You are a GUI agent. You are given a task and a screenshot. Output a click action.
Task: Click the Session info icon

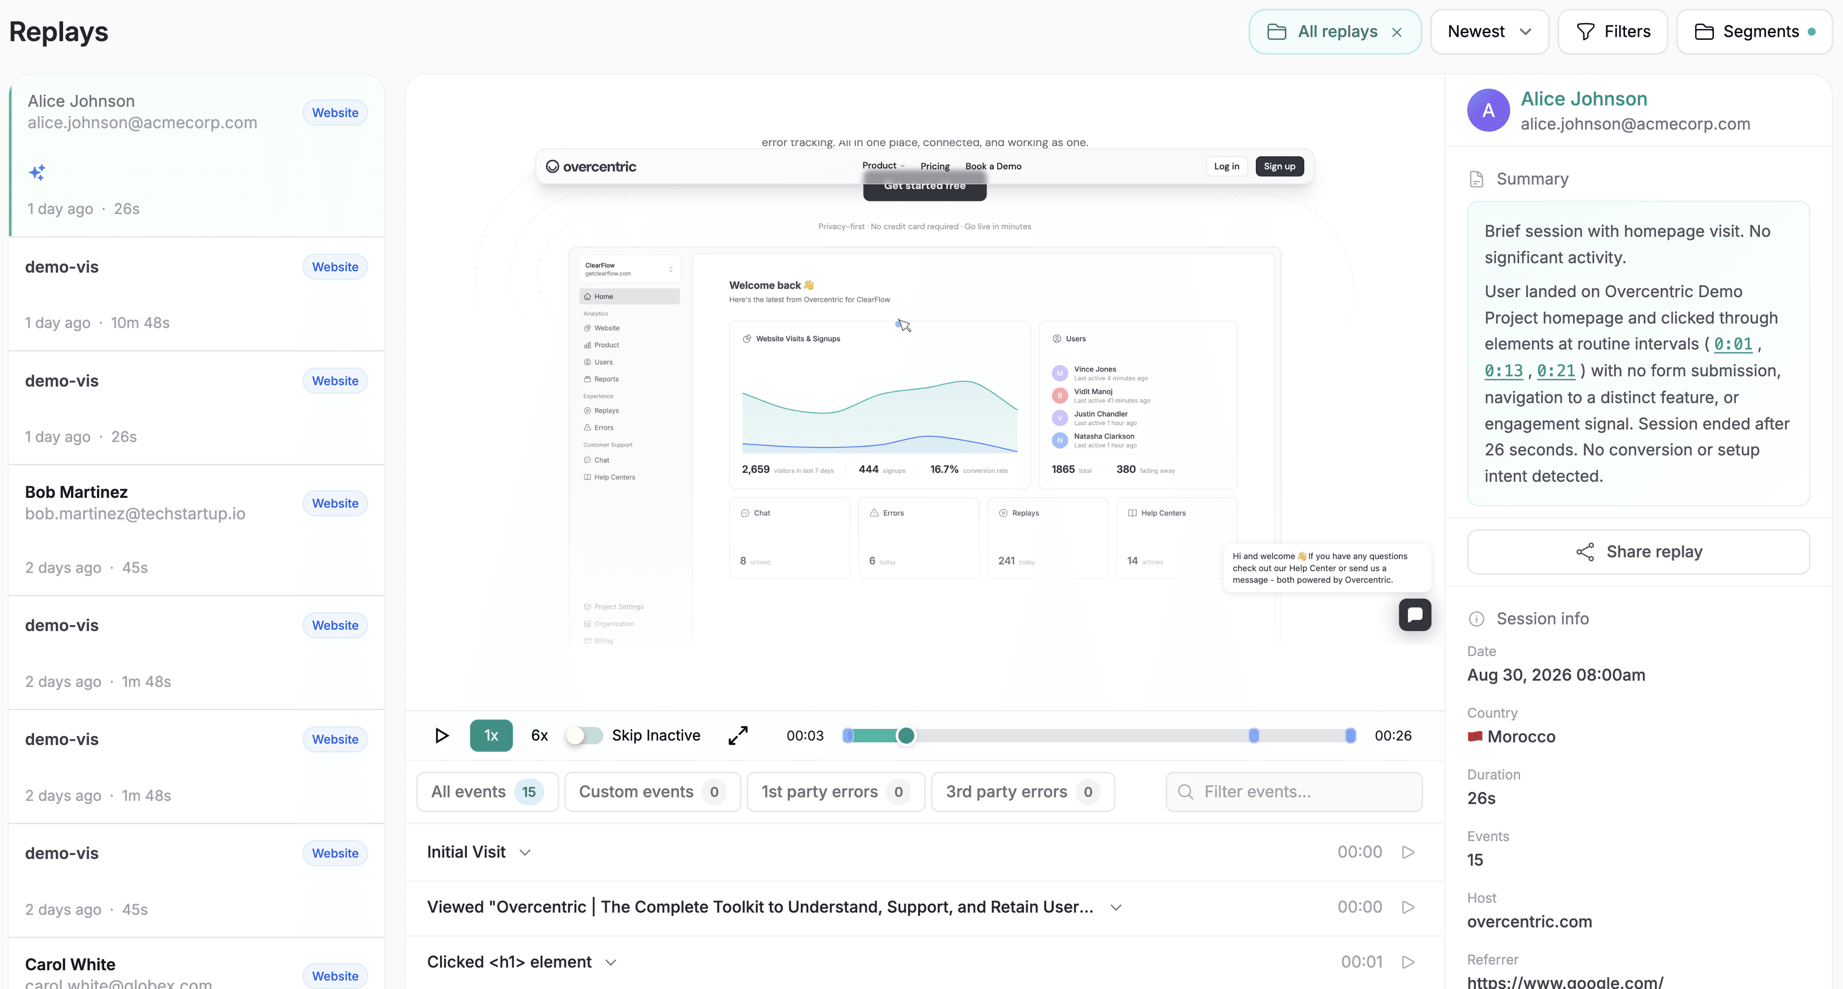click(1476, 619)
